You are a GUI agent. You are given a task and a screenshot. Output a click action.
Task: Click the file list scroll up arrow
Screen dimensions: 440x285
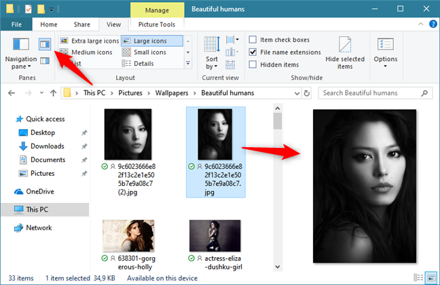tap(278, 109)
